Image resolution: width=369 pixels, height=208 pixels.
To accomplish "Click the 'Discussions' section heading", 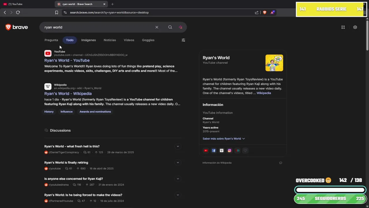I will coord(60,131).
